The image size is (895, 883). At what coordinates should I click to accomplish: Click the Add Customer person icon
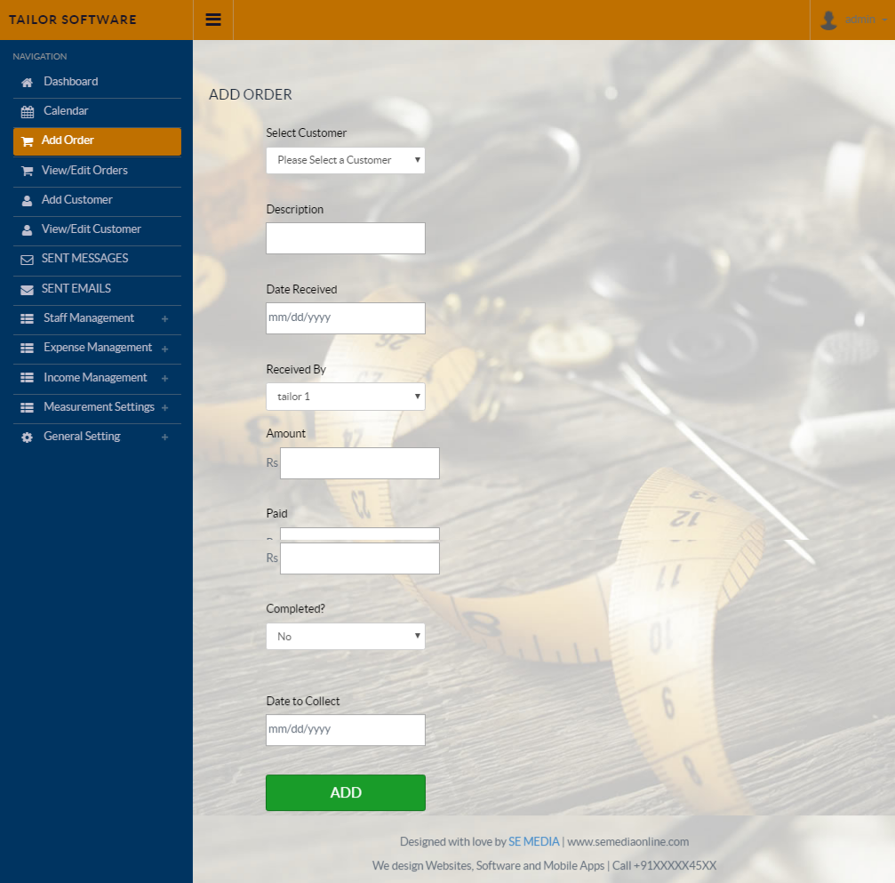click(x=27, y=200)
